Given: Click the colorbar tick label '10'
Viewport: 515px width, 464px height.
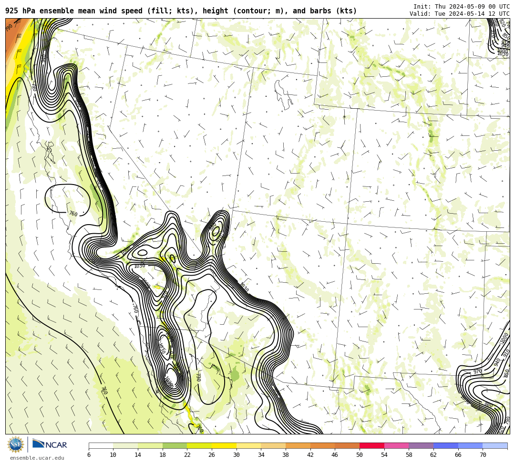Looking at the screenshot, I should pyautogui.click(x=113, y=455).
